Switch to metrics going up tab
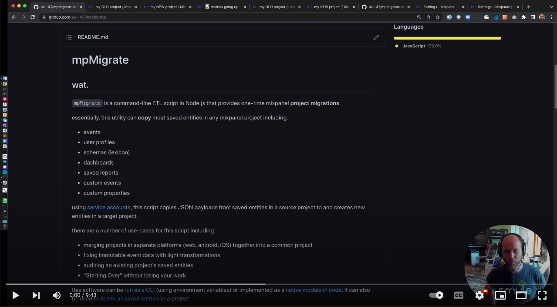Screen dimensions: 557x307 pyautogui.click(x=222, y=7)
